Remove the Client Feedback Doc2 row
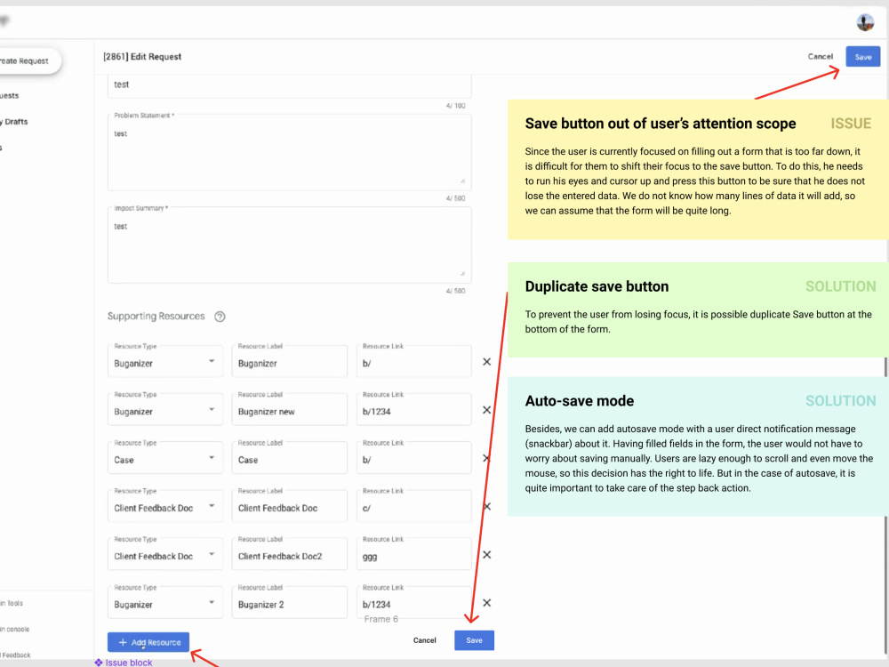The image size is (889, 667). tap(486, 555)
